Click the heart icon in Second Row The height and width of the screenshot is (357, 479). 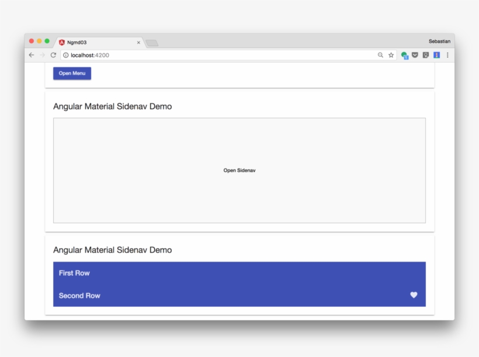[x=414, y=295]
